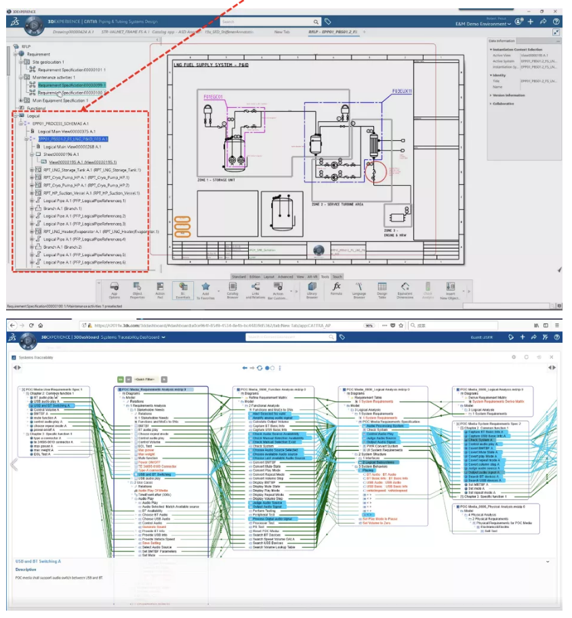
Task: Toggle the empty circle view mode button
Action: [272, 368]
